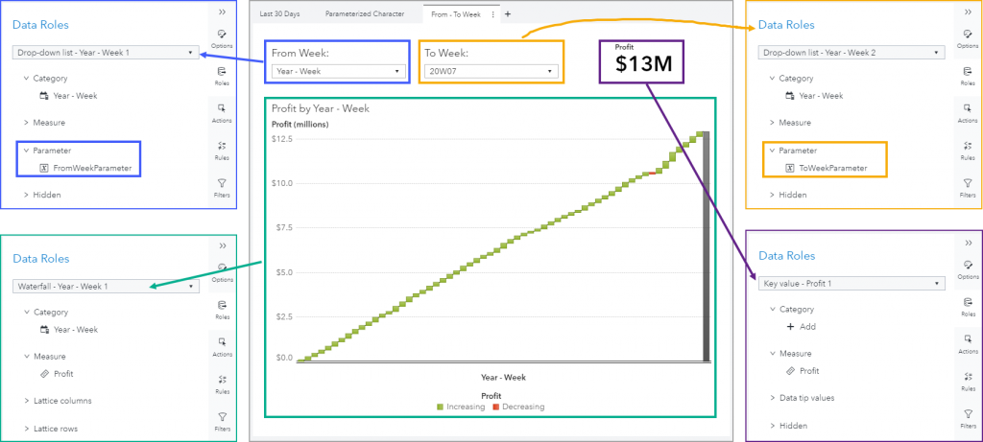Image resolution: width=983 pixels, height=442 pixels.
Task: Click the $13M Profit key value
Action: (646, 62)
